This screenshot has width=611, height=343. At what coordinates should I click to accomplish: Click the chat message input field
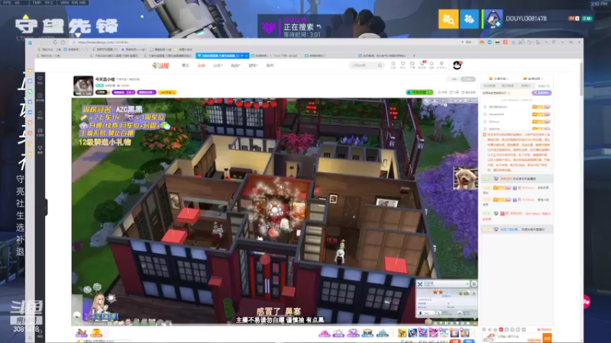coord(519,338)
